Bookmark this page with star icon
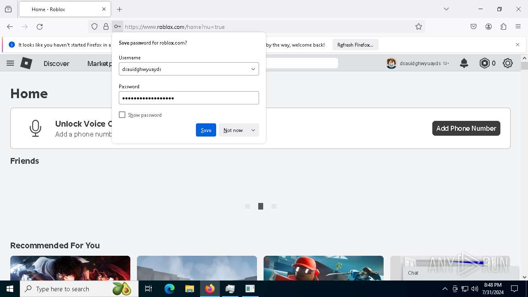 (419, 27)
